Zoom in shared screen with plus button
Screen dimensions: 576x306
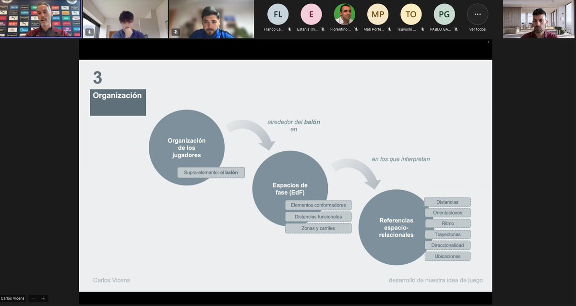pyautogui.click(x=43, y=298)
